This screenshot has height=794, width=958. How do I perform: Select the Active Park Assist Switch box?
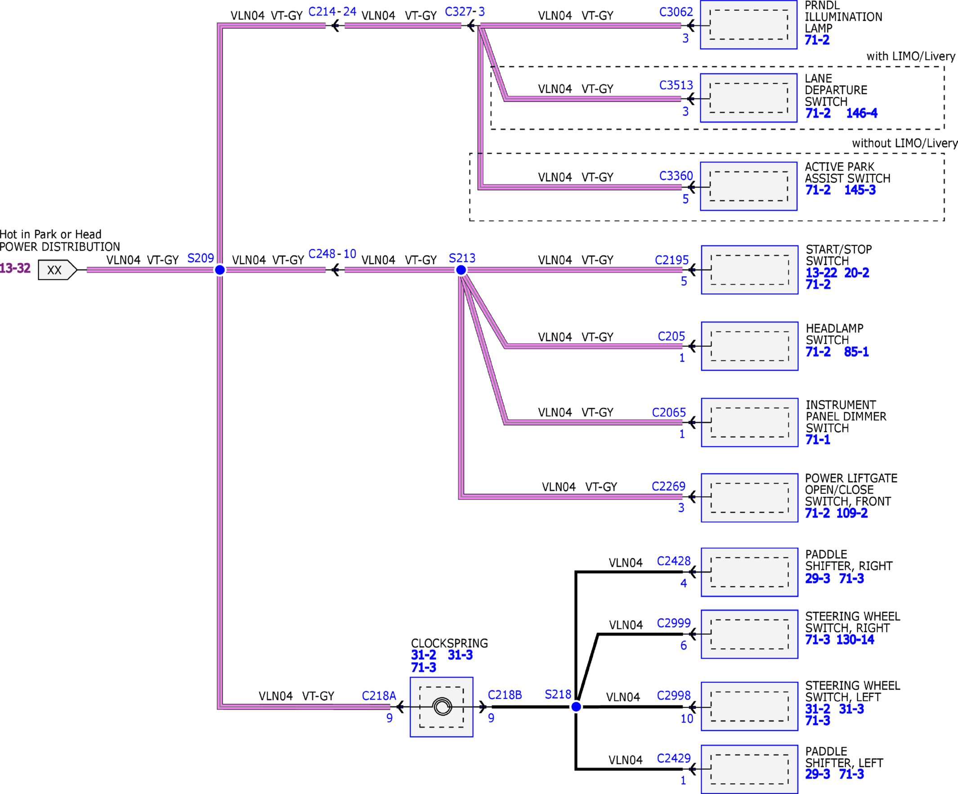coord(748,186)
